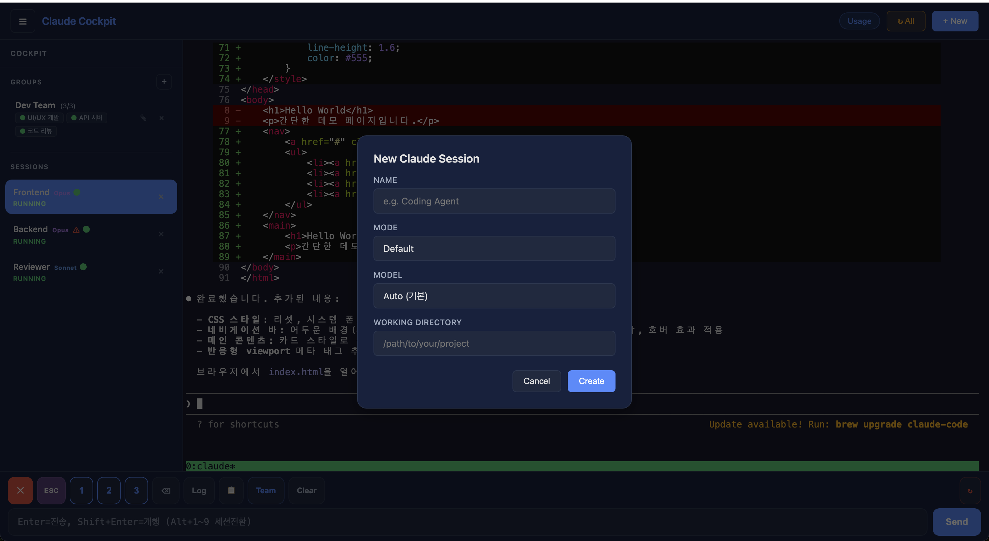Create the new Claude session

591,381
